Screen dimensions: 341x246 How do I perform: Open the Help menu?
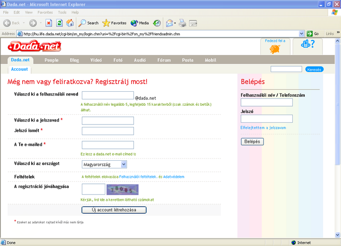click(75, 12)
